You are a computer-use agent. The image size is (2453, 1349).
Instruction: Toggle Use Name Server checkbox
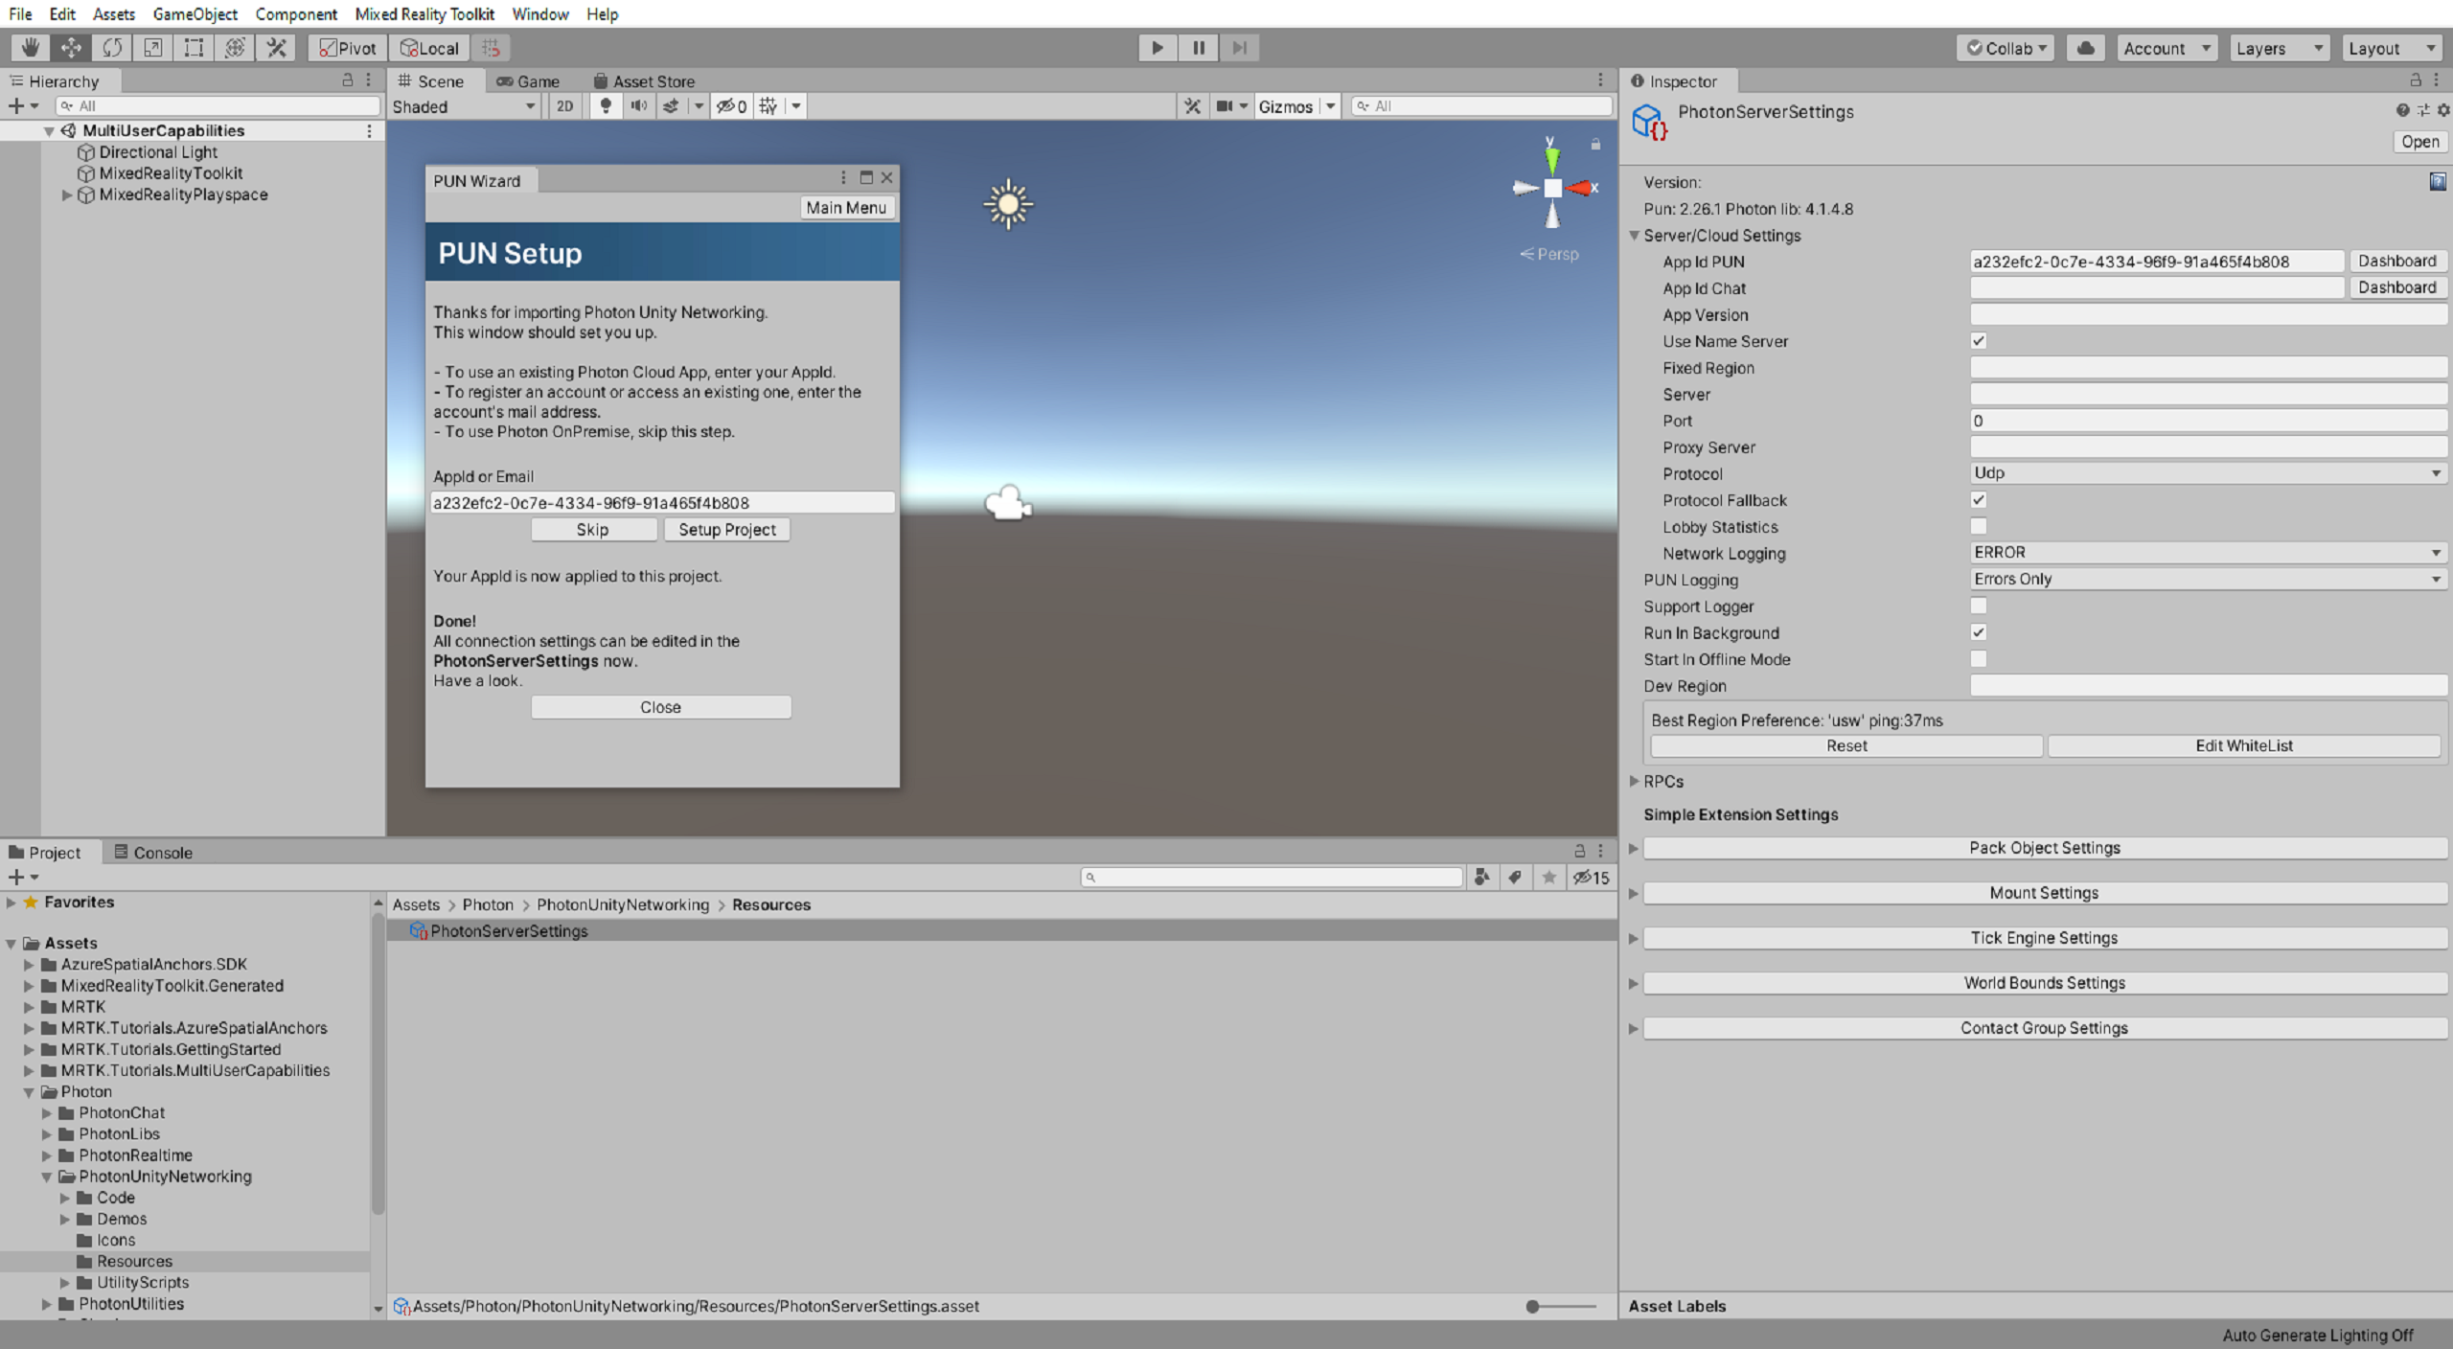1978,340
